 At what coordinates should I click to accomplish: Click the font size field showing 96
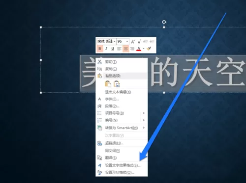coord(121,42)
